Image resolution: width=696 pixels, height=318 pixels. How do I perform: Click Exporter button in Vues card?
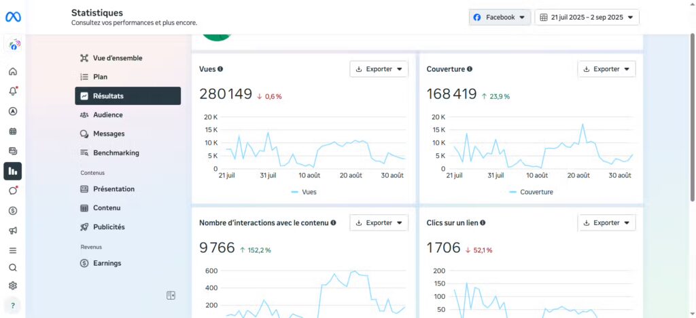click(x=379, y=69)
